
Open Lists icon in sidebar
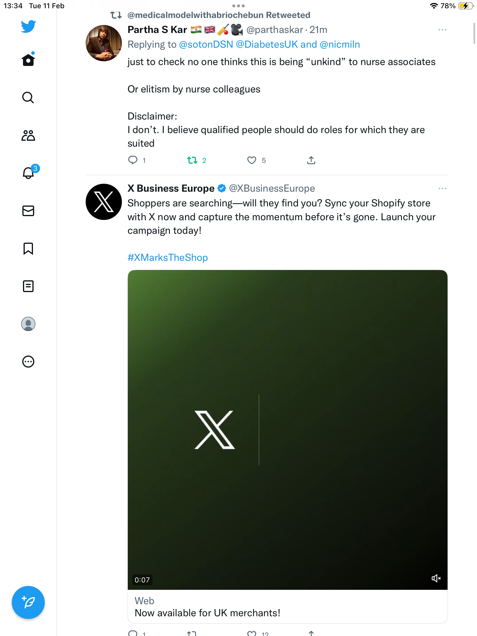(28, 286)
